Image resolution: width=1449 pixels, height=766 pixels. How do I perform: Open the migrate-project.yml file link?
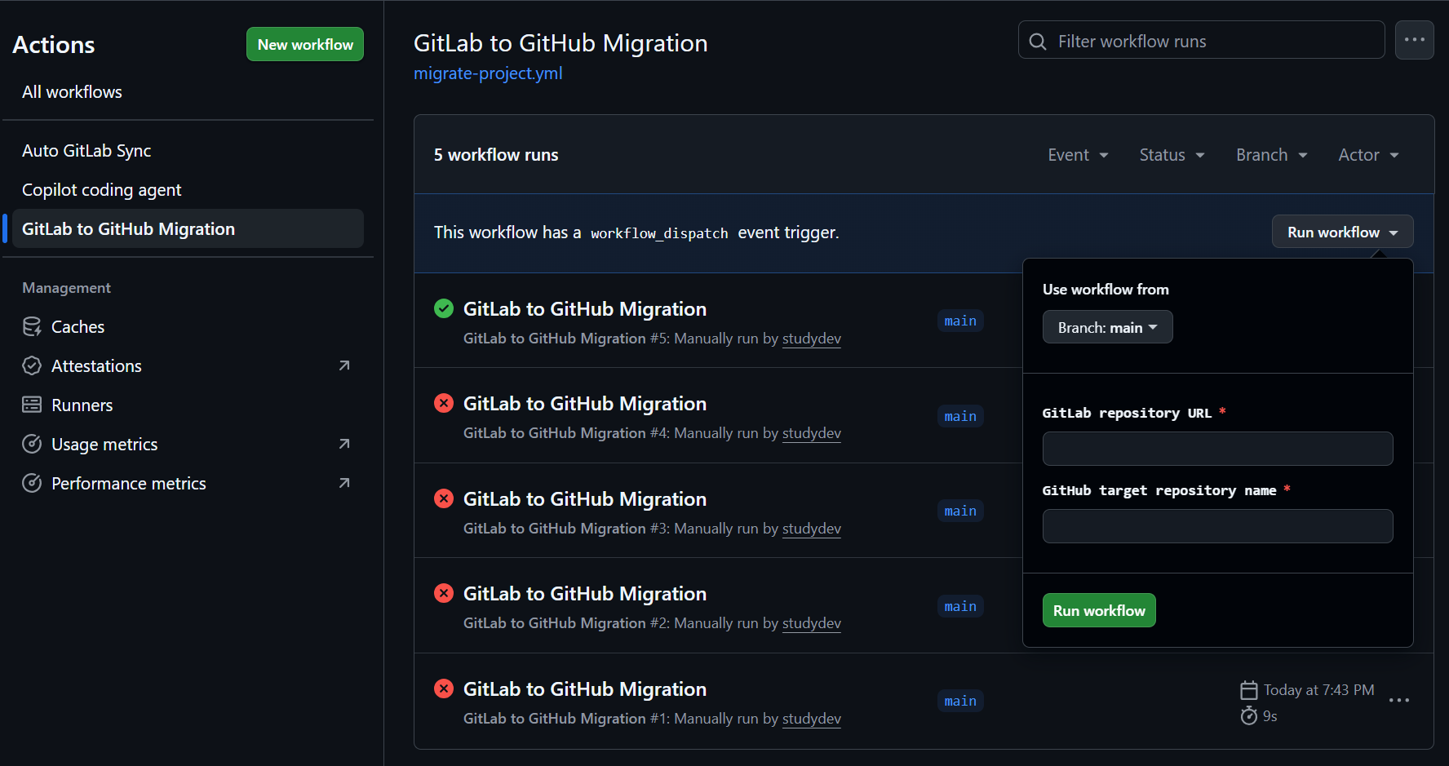(x=488, y=73)
